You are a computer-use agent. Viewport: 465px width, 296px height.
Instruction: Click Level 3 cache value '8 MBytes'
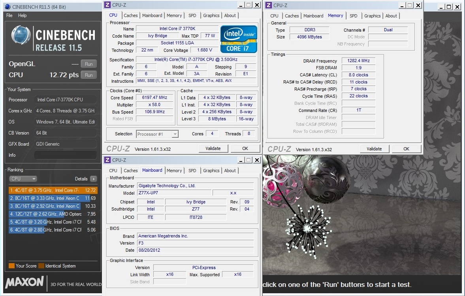(217, 119)
